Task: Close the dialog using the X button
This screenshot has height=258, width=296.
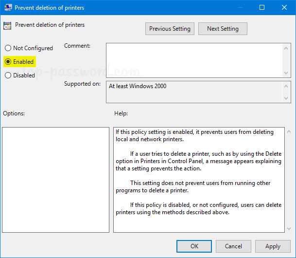Action: [284, 7]
